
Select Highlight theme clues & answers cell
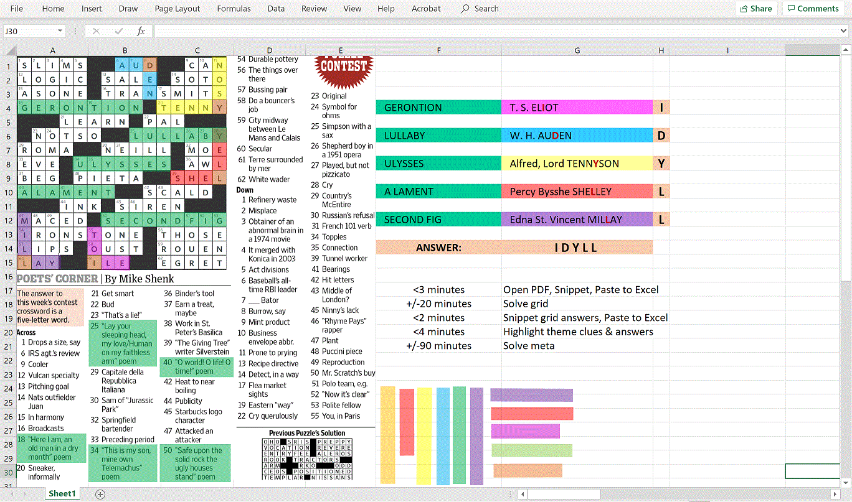coord(577,332)
